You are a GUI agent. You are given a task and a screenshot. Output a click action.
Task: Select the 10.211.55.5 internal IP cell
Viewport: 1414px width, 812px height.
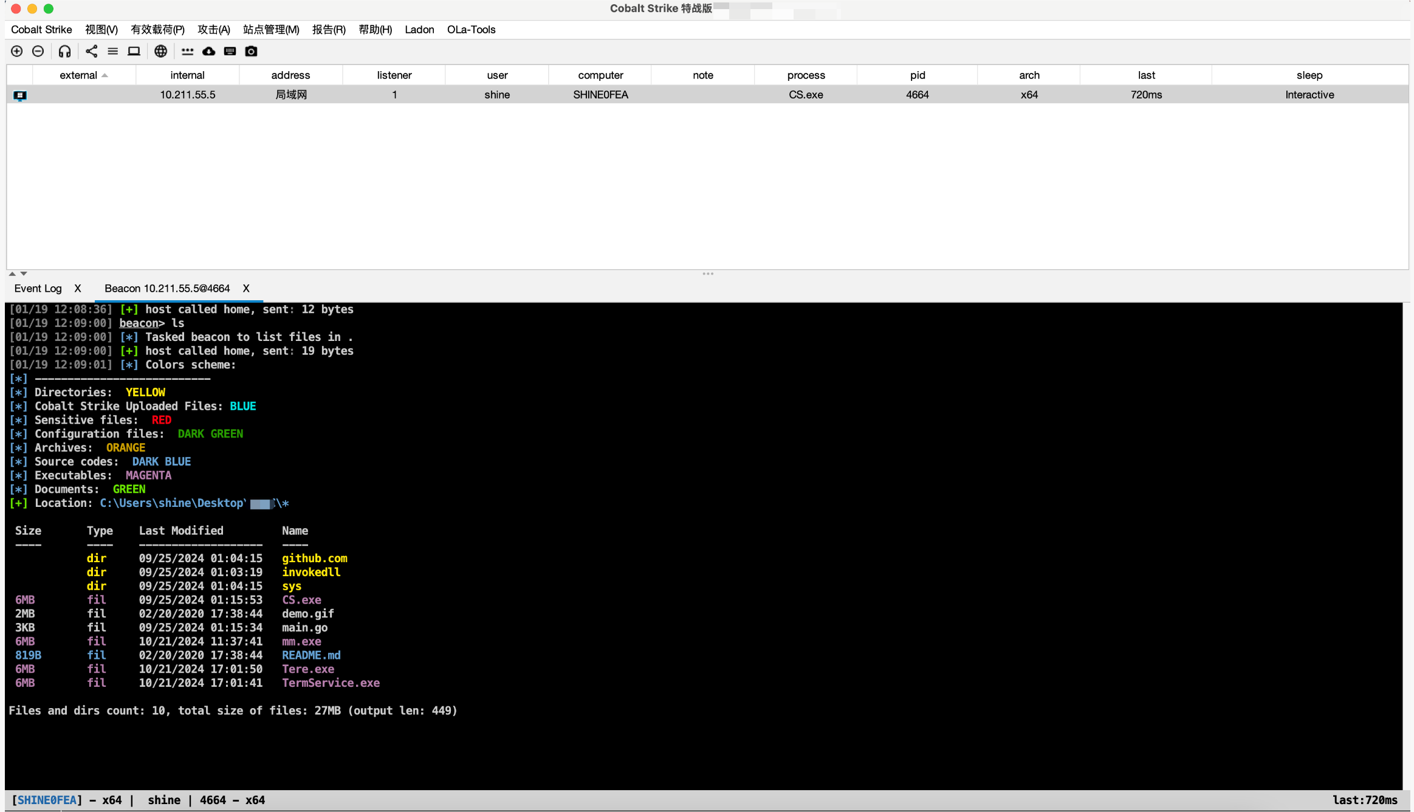(x=187, y=95)
